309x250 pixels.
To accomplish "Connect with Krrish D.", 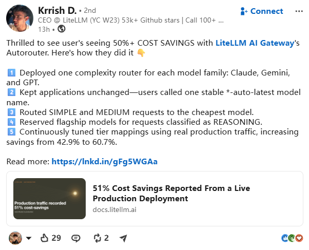I will 262,11.
